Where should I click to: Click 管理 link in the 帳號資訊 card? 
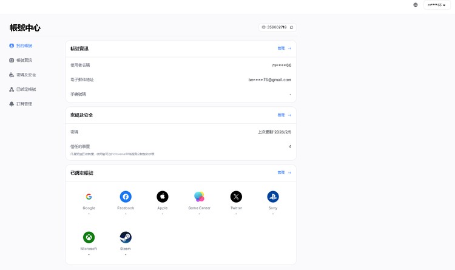[x=284, y=49]
